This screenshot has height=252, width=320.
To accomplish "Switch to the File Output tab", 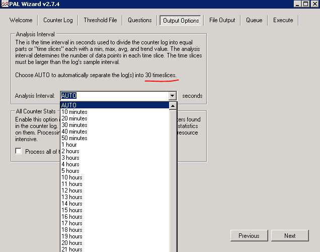I will pos(222,20).
